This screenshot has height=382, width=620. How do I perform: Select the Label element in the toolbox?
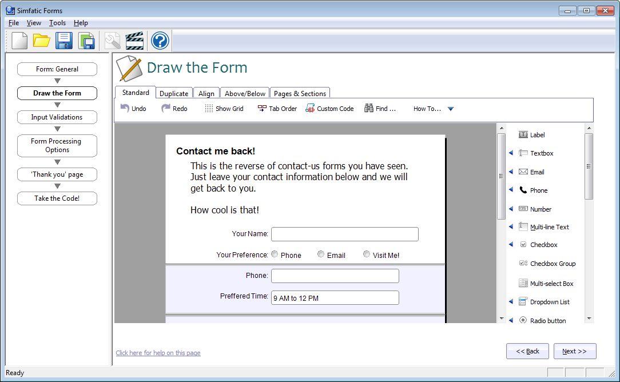pyautogui.click(x=532, y=135)
